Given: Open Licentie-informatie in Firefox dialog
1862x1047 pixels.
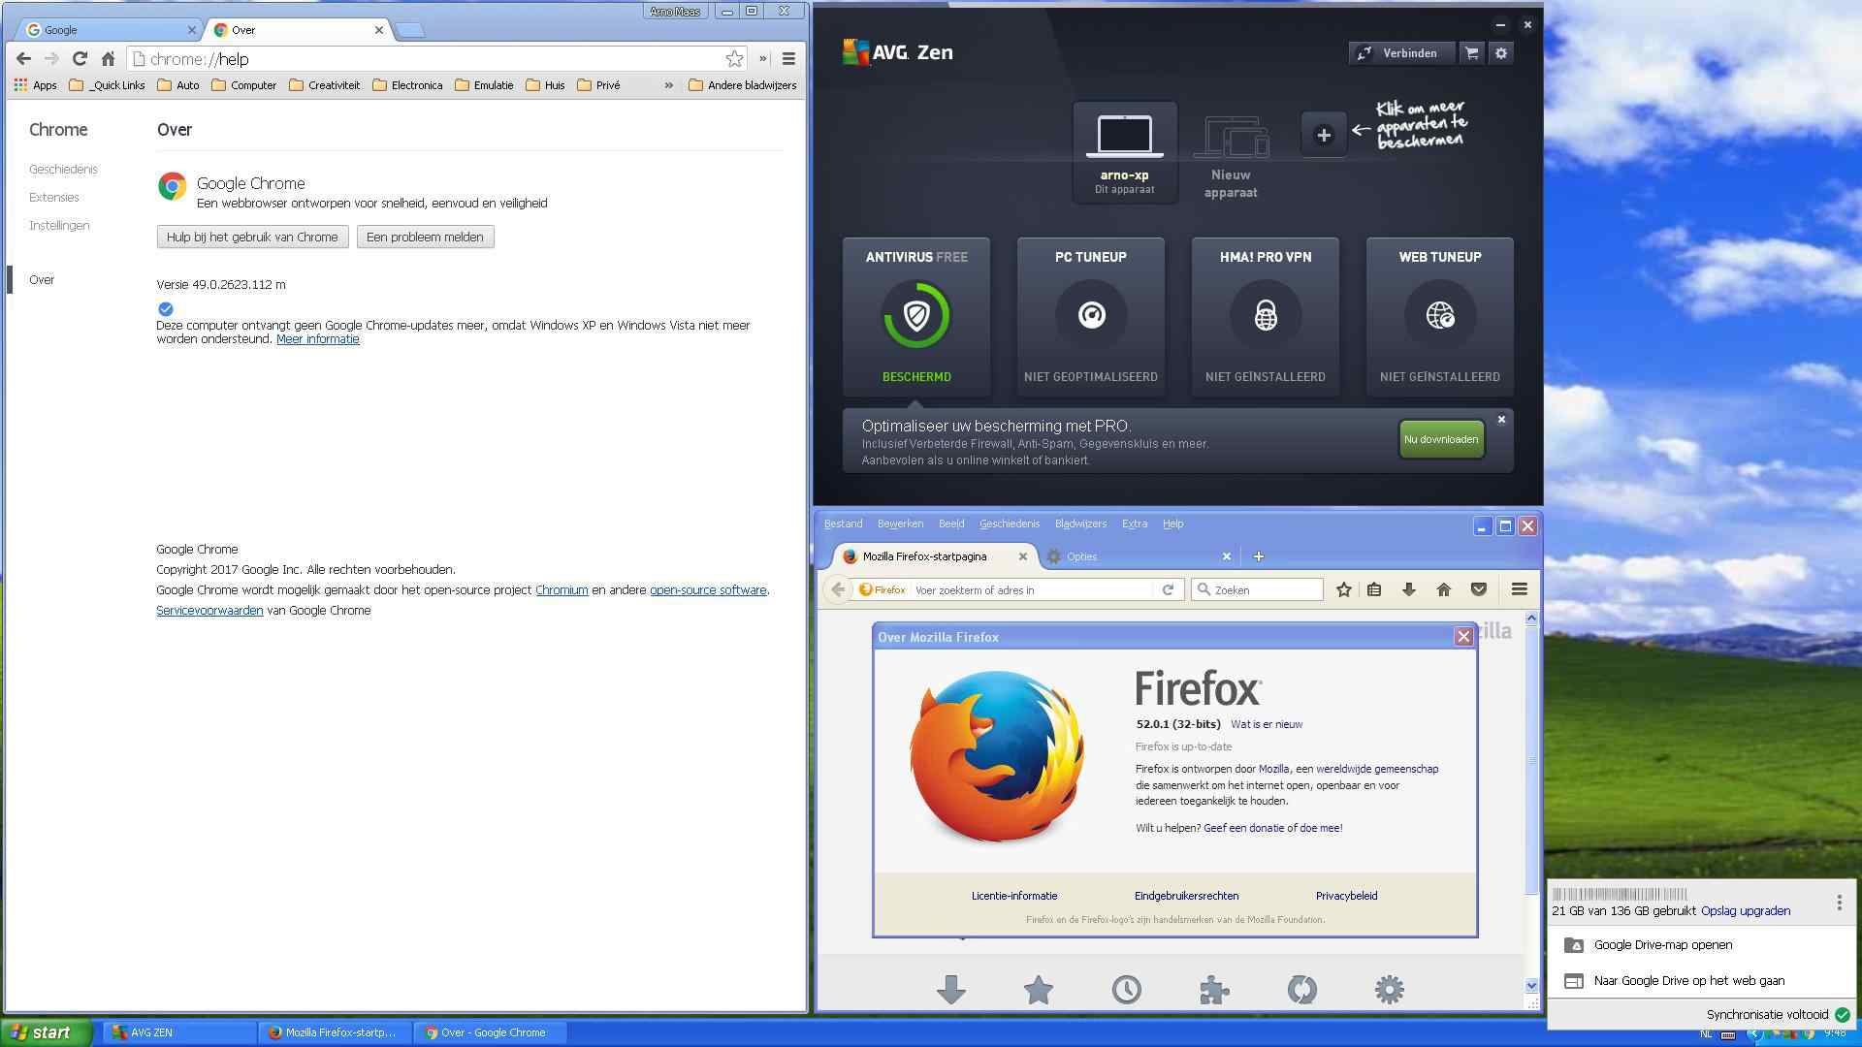Looking at the screenshot, I should pos(1014,896).
